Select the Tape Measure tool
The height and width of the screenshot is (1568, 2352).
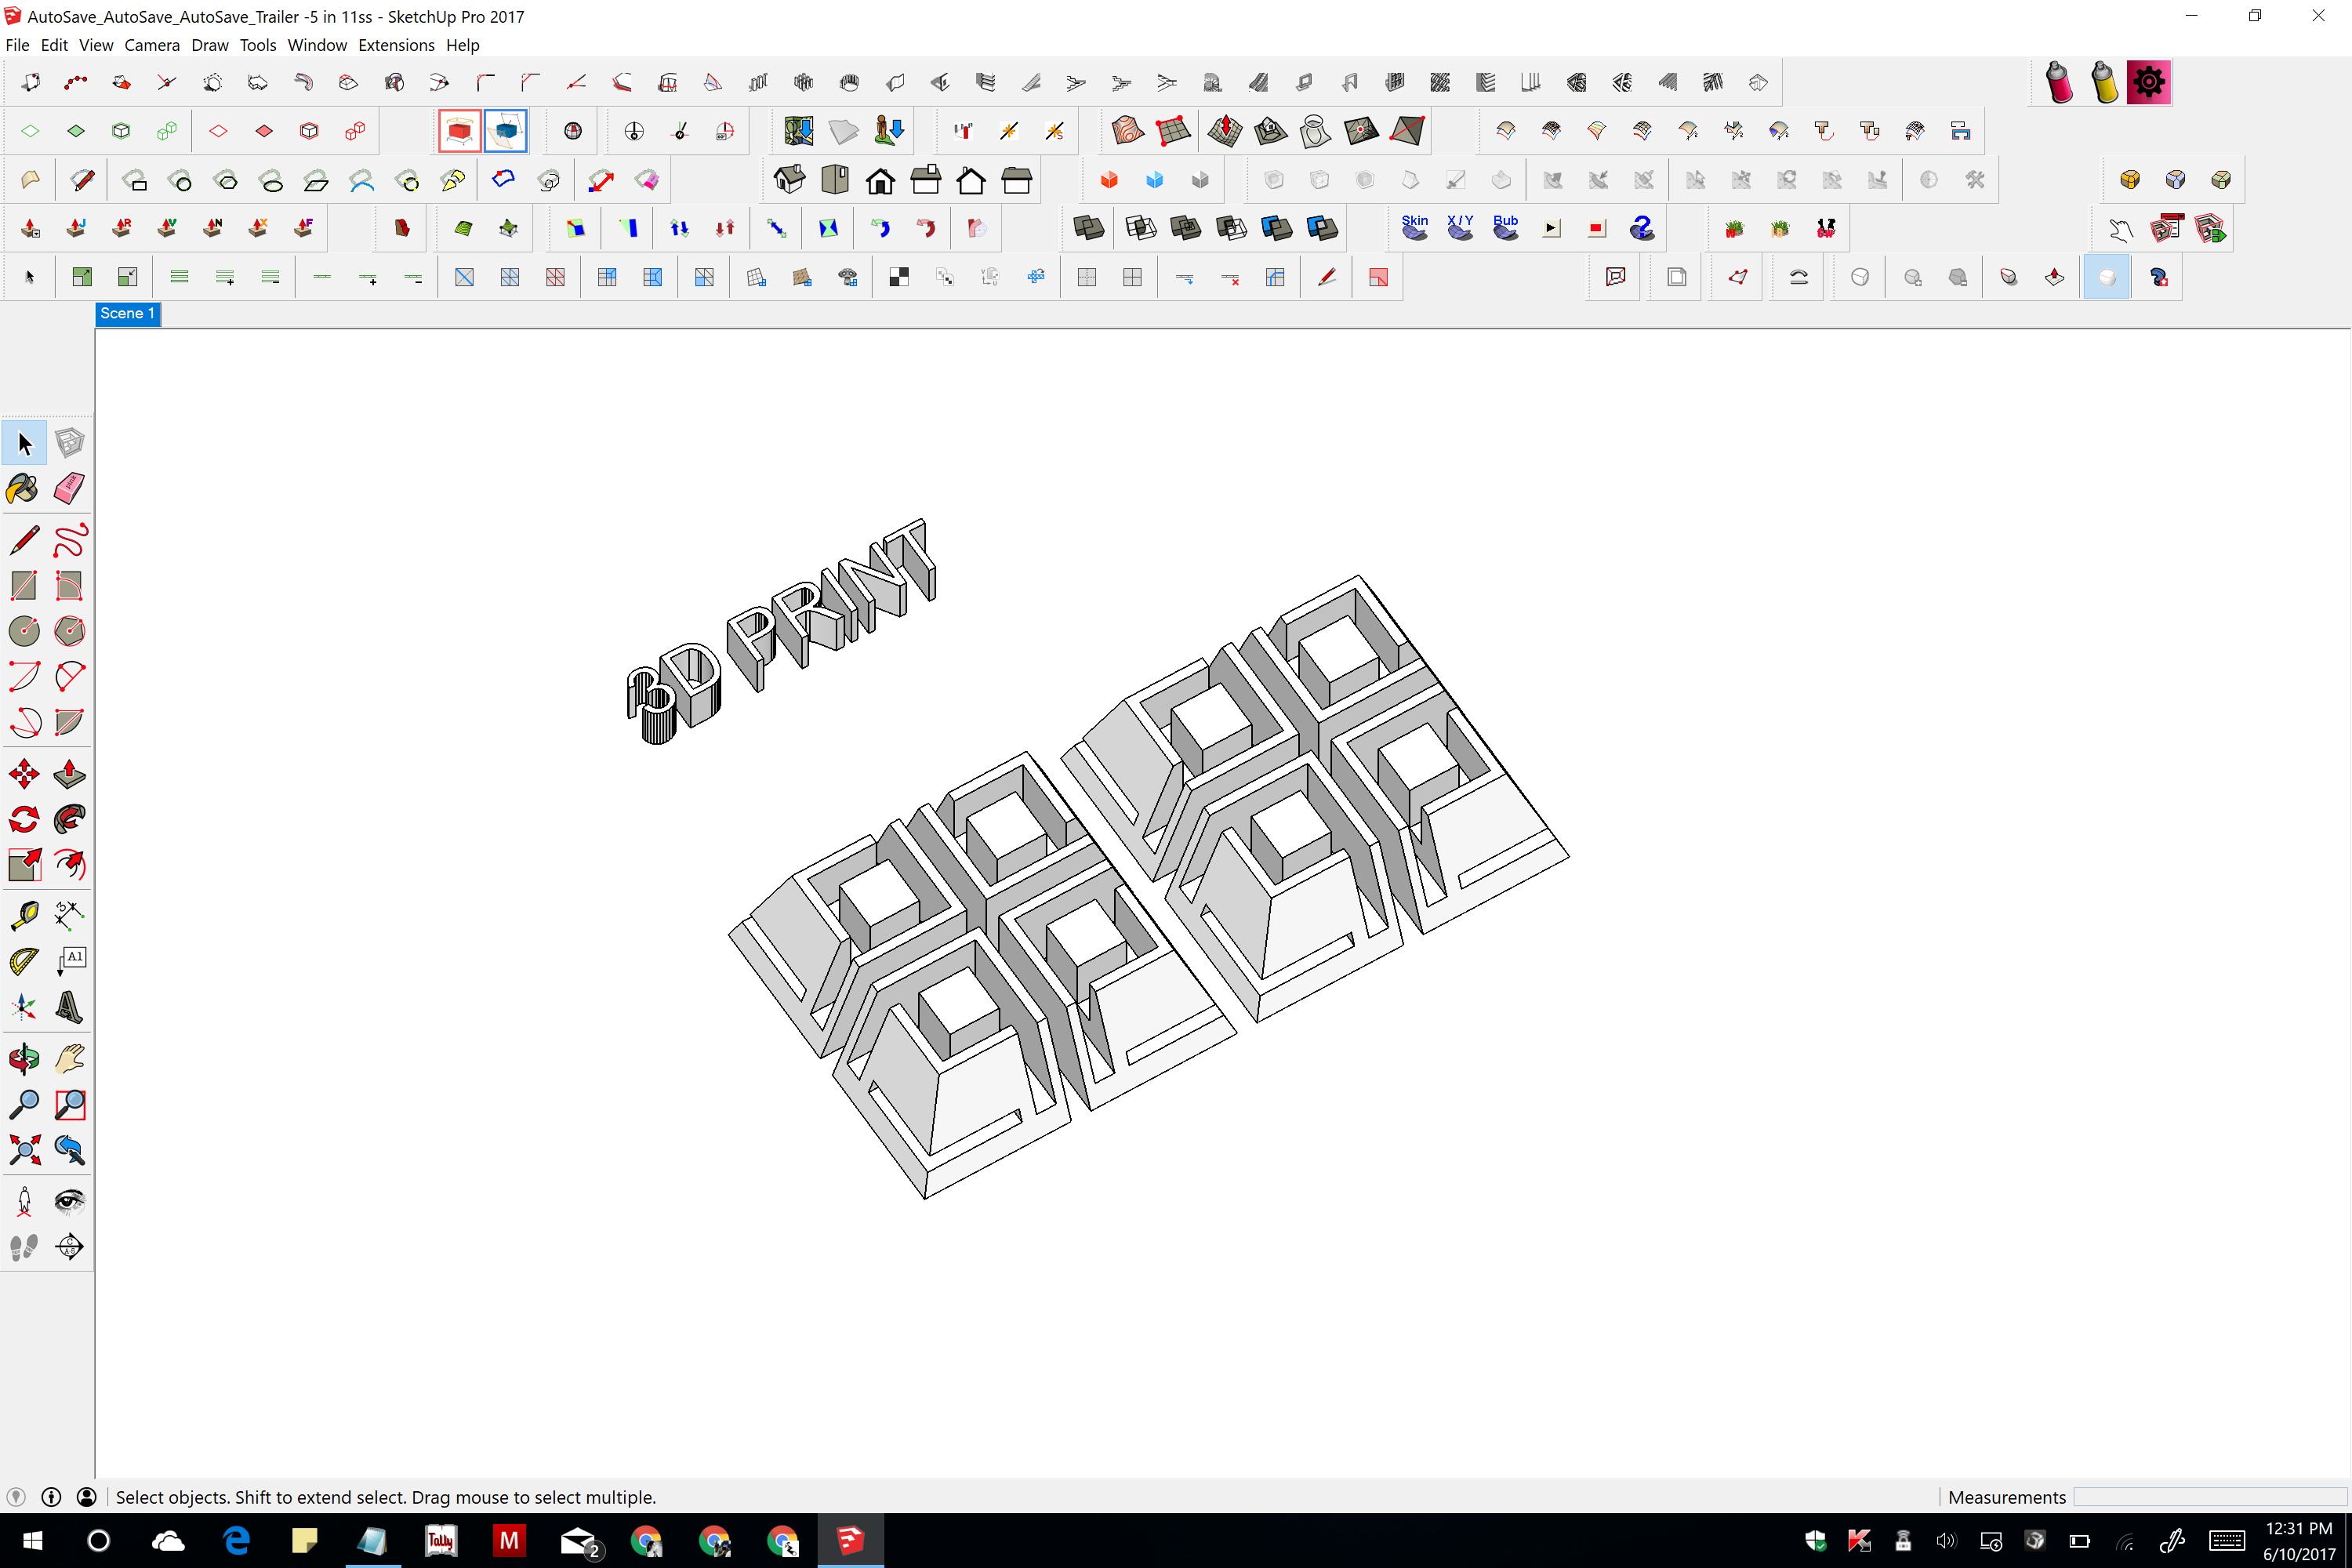(25, 915)
